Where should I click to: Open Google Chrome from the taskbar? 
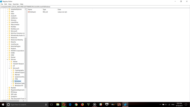(76, 105)
